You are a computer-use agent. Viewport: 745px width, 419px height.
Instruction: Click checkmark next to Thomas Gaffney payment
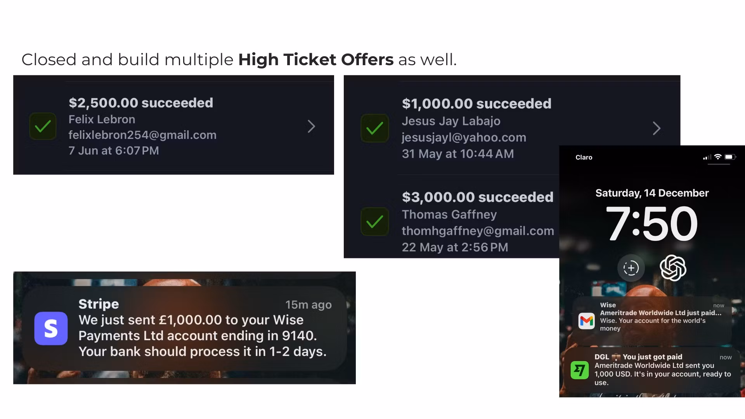(374, 222)
